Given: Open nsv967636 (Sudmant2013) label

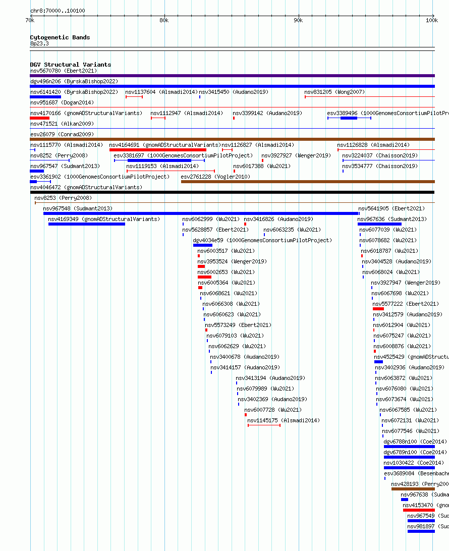Looking at the screenshot, I should [x=392, y=219].
